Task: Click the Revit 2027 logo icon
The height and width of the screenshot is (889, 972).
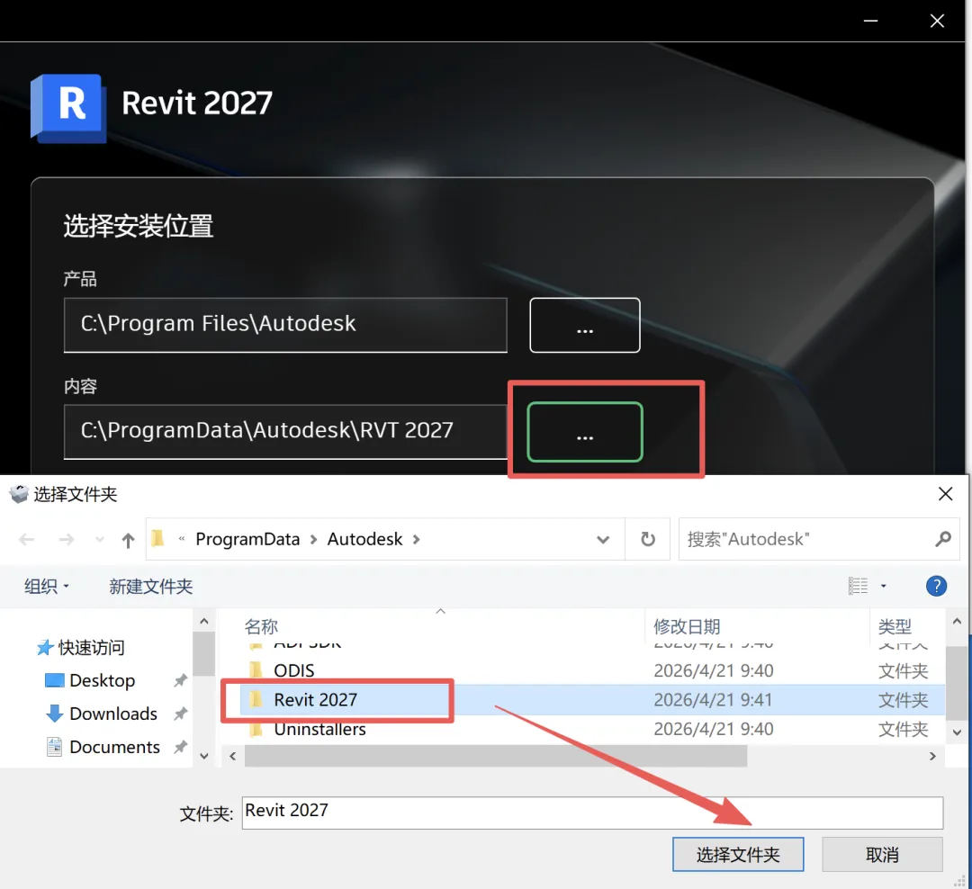Action: point(68,108)
